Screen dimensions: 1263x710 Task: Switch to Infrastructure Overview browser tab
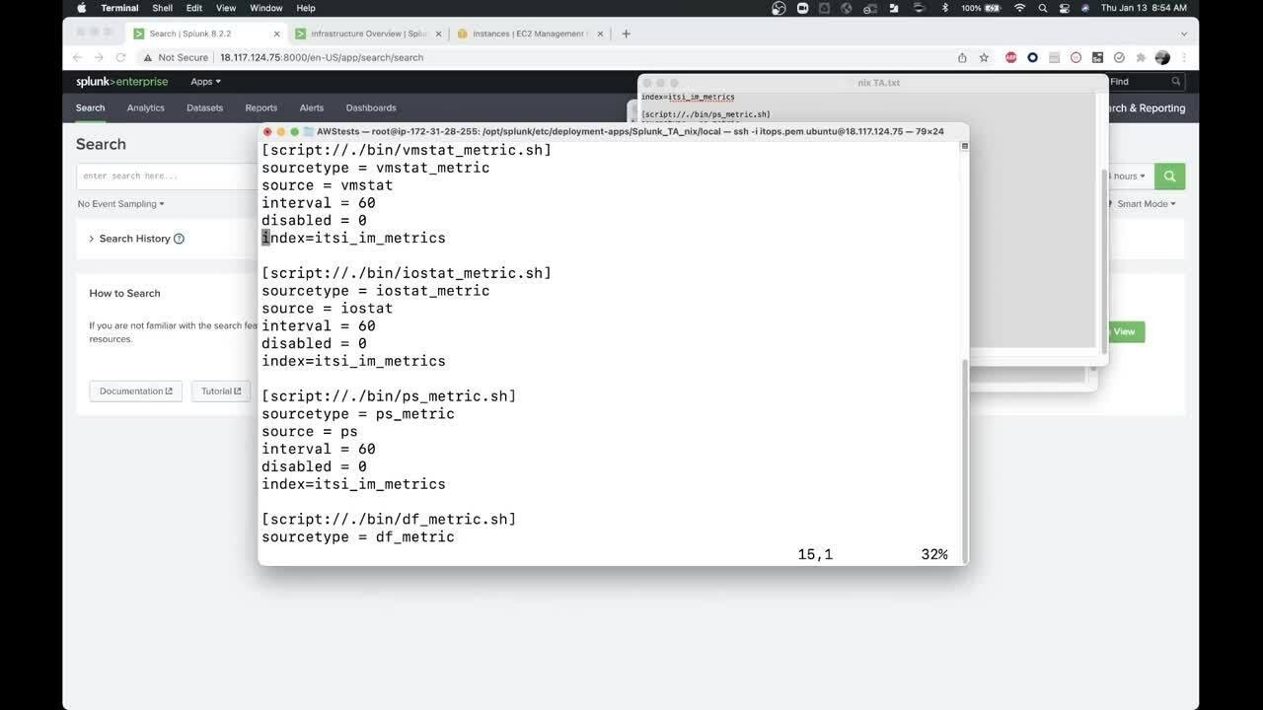(x=368, y=34)
